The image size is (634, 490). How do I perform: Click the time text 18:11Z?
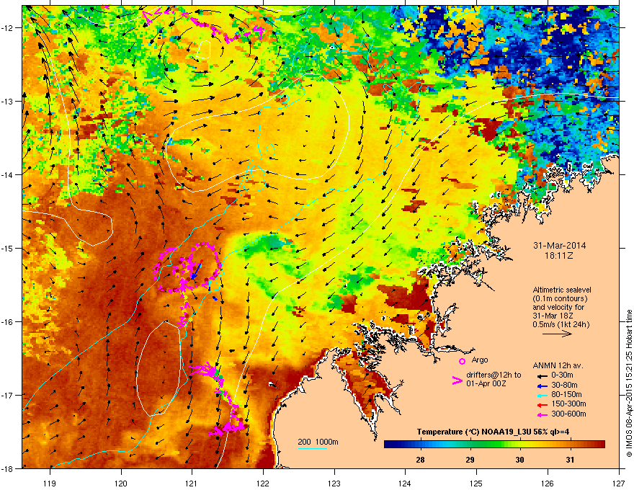point(559,256)
